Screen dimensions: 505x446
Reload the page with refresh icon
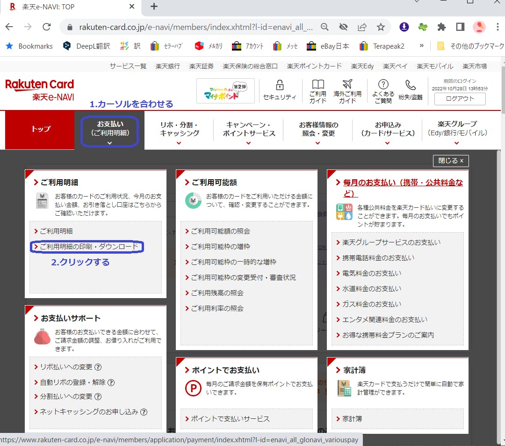[x=47, y=27]
